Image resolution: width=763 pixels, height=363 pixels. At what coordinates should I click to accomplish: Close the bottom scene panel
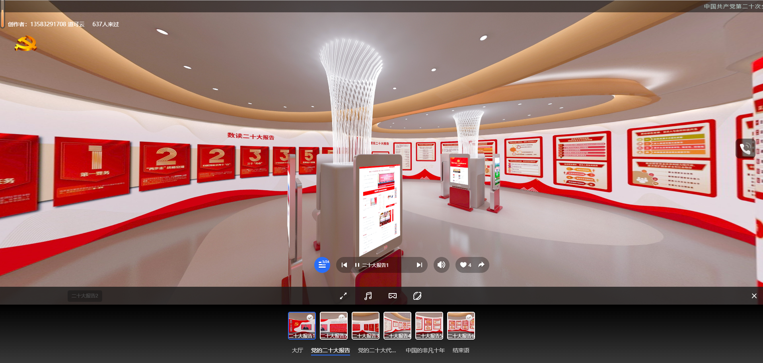754,296
